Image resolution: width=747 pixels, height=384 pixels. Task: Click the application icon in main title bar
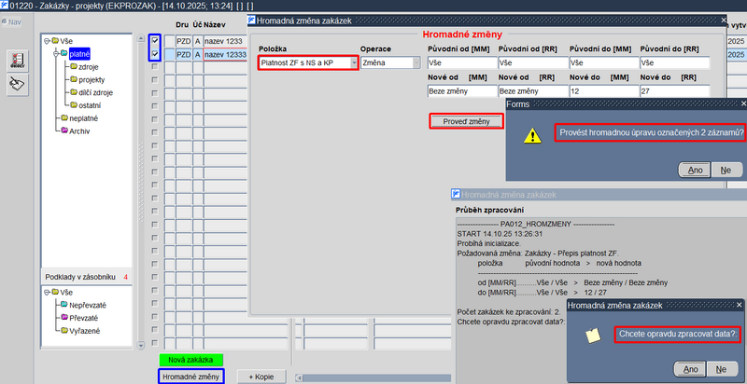[5, 5]
